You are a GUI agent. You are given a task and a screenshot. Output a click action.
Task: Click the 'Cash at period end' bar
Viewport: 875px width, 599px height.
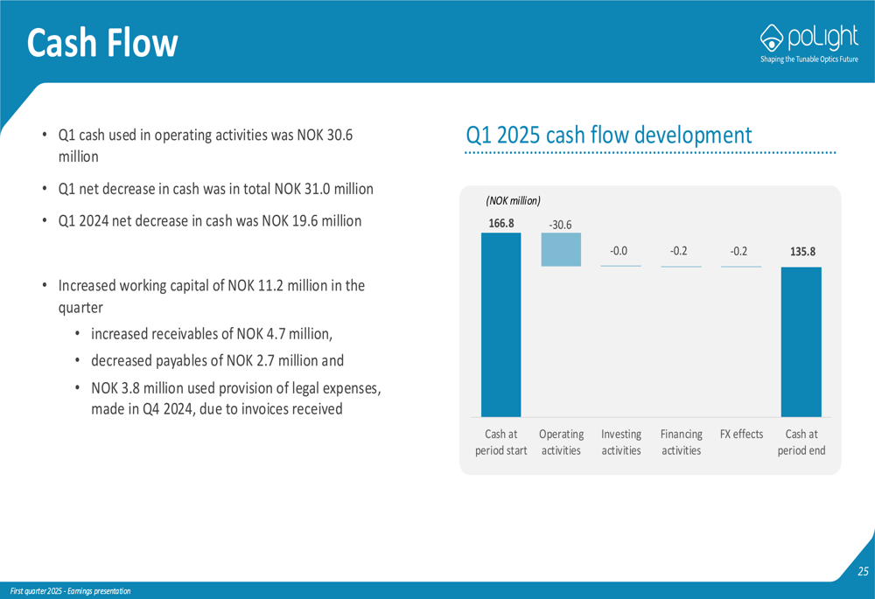(x=801, y=342)
